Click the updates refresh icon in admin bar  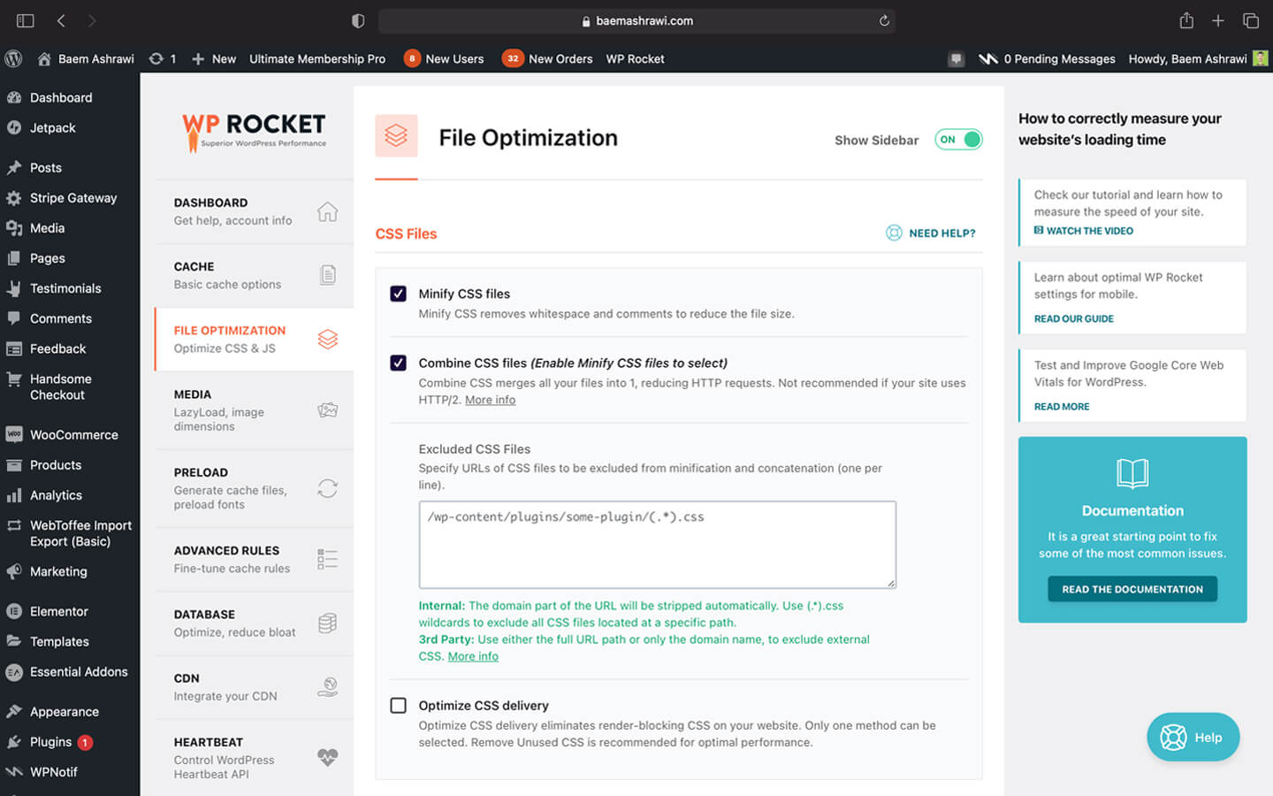point(156,58)
